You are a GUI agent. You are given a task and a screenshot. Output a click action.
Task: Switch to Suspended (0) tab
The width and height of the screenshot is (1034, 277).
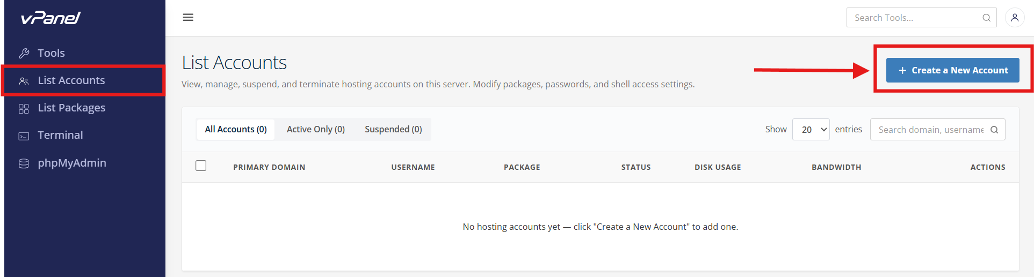(393, 129)
